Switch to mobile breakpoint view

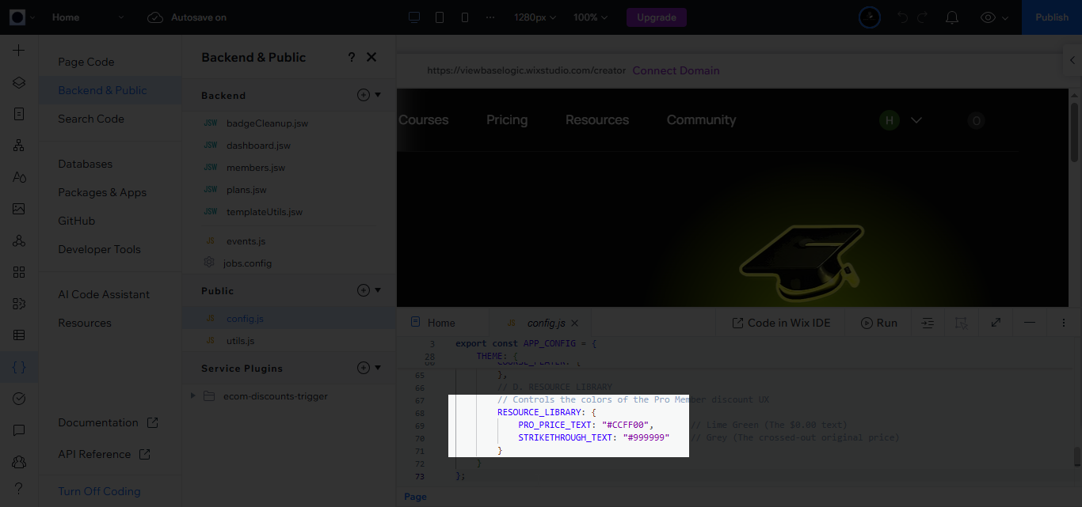pos(465,17)
